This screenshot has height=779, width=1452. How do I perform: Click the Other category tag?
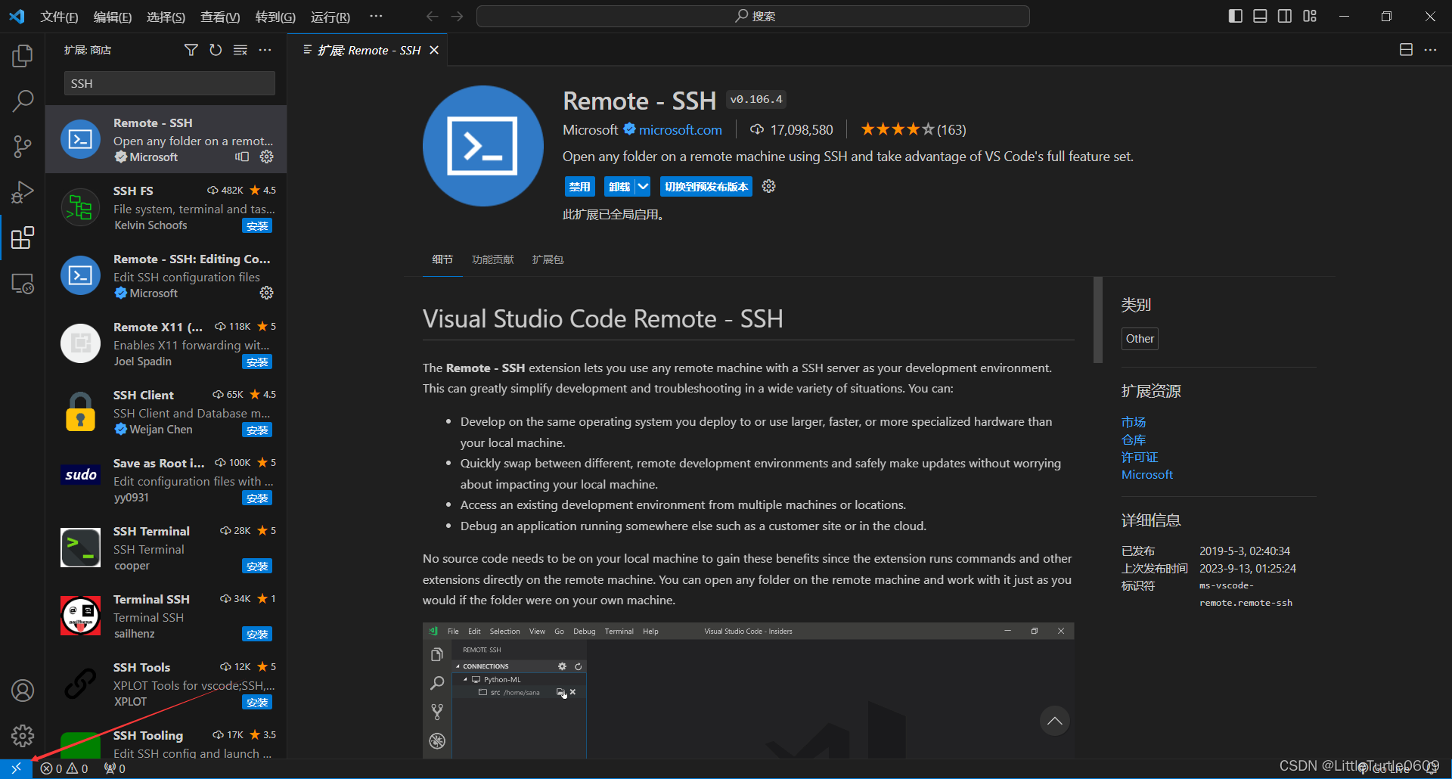[x=1140, y=338]
